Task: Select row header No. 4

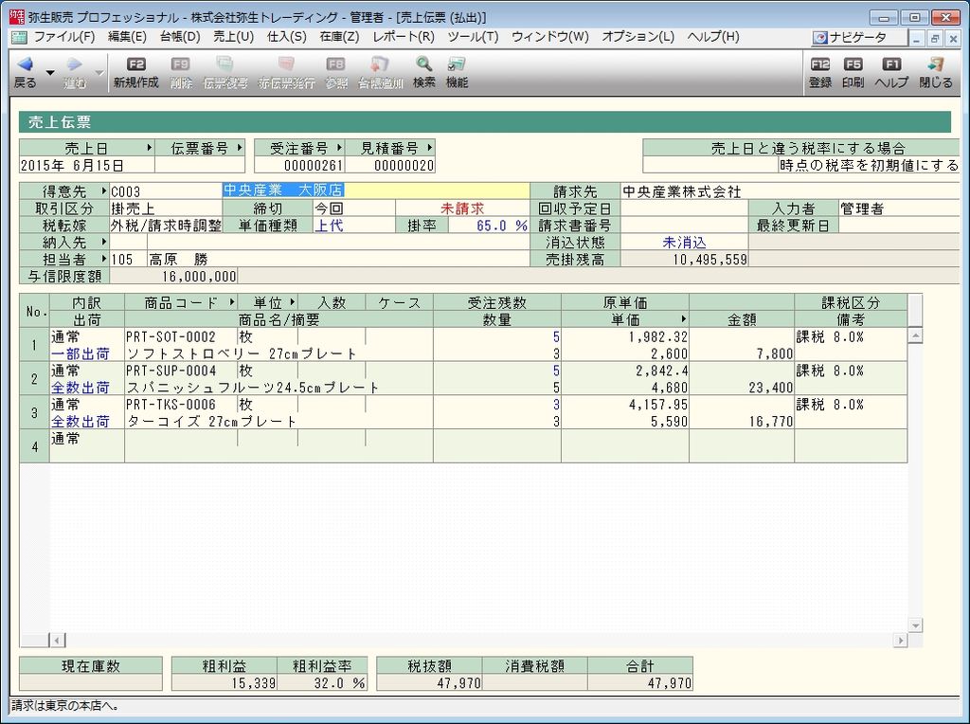Action: pos(34,446)
